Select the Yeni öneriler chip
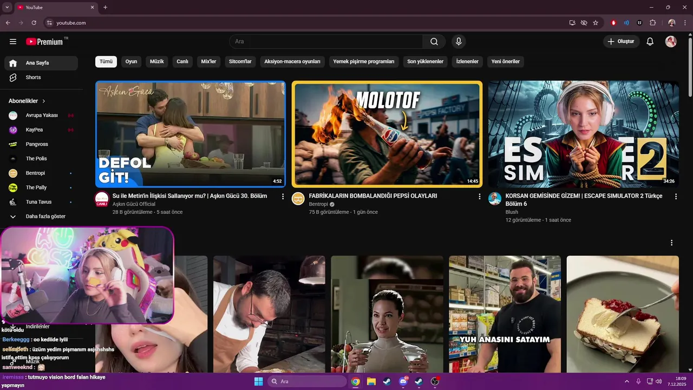The width and height of the screenshot is (693, 390). [506, 62]
